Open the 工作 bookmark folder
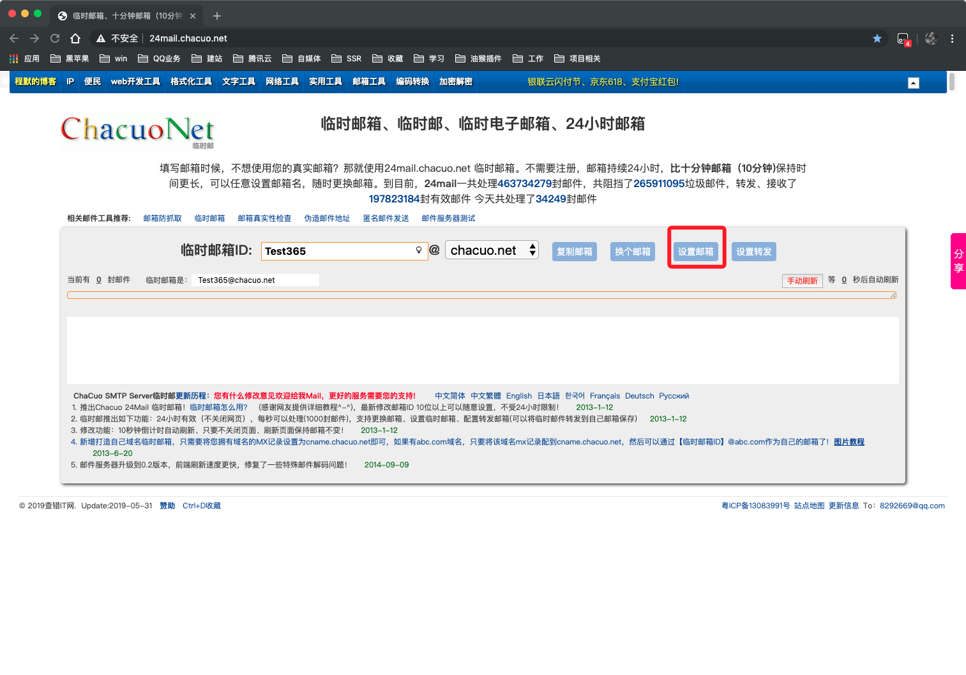Screen dimensions: 966x675 [x=528, y=59]
